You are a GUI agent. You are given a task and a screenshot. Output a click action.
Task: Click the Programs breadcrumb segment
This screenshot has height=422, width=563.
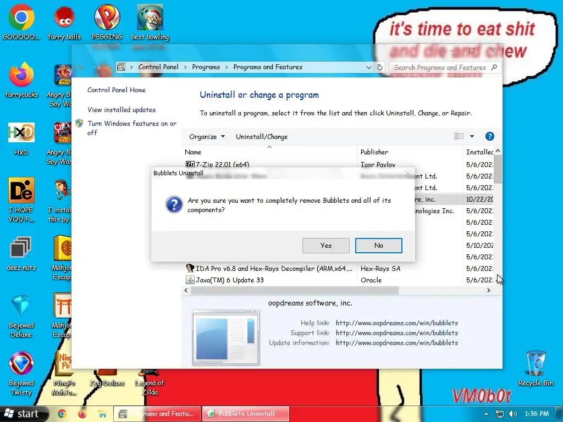tap(206, 67)
